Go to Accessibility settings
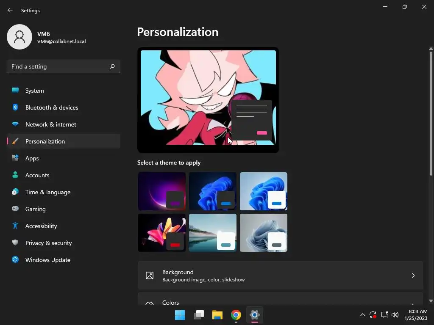This screenshot has width=434, height=325. [64, 226]
